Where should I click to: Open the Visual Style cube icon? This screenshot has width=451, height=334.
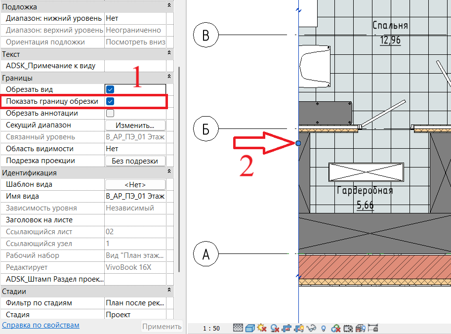click(x=250, y=328)
